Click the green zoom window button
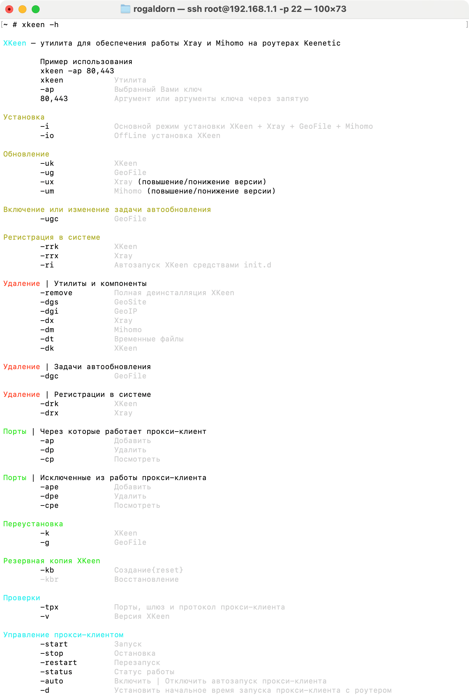 tap(36, 9)
